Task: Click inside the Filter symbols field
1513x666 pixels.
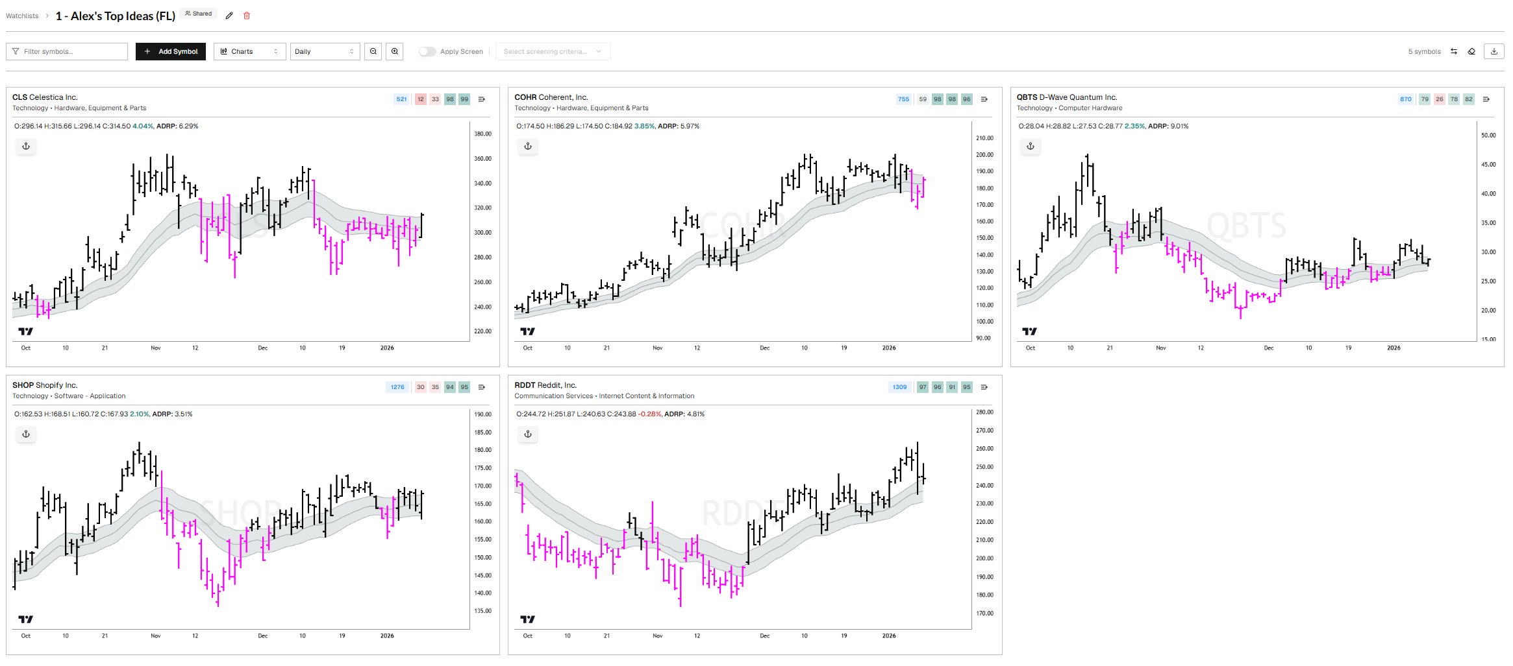Action: pyautogui.click(x=66, y=51)
